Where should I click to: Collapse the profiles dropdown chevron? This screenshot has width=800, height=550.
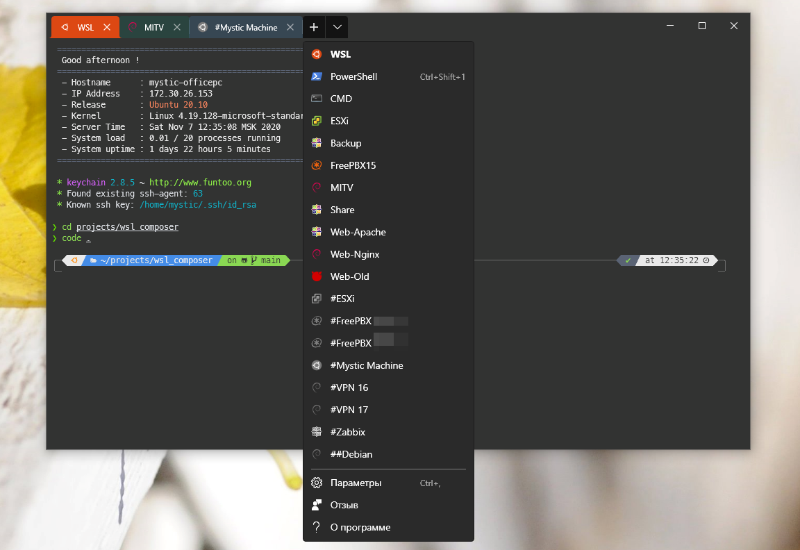[x=337, y=28]
